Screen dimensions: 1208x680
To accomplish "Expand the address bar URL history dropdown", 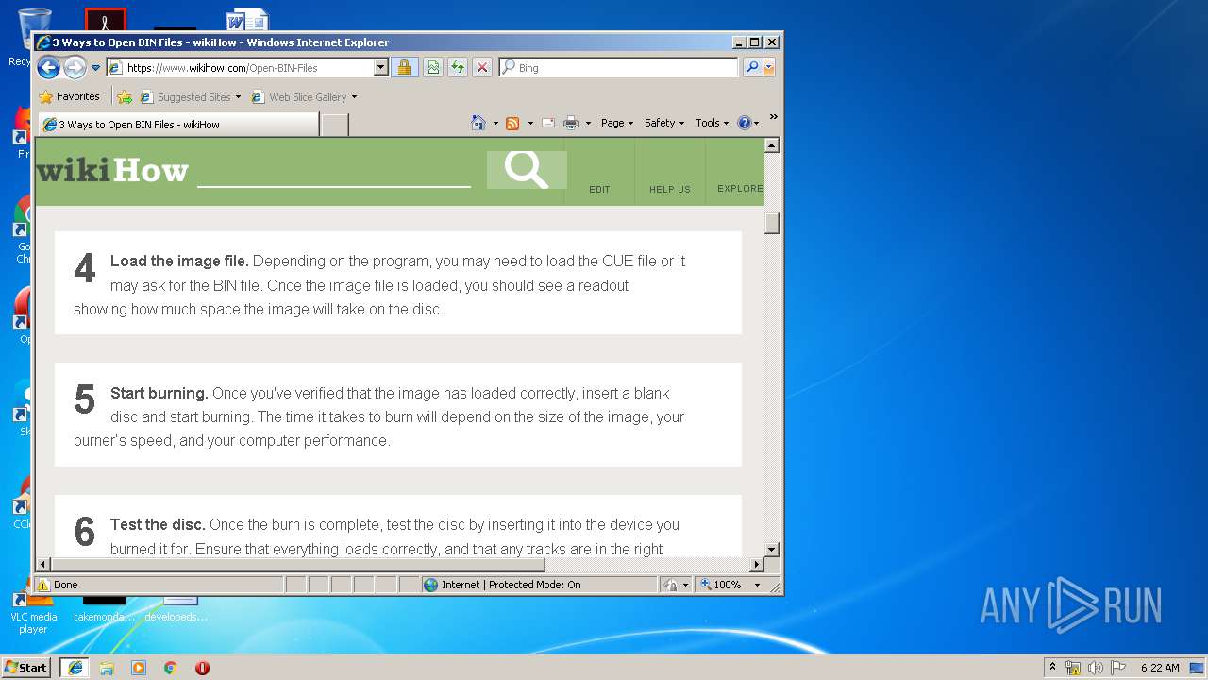I will 381,67.
